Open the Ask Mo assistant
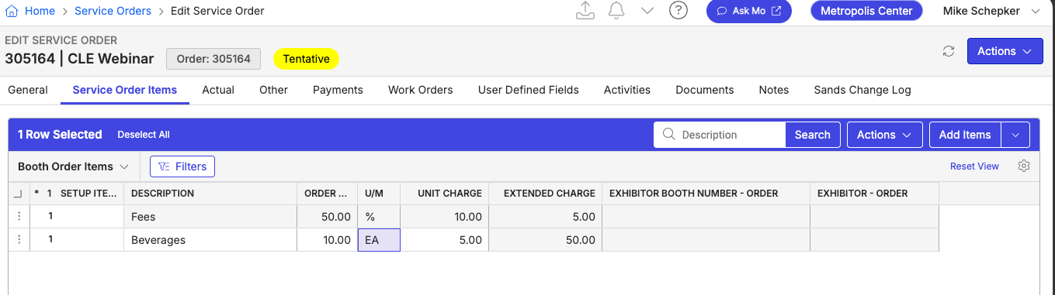 pos(748,11)
